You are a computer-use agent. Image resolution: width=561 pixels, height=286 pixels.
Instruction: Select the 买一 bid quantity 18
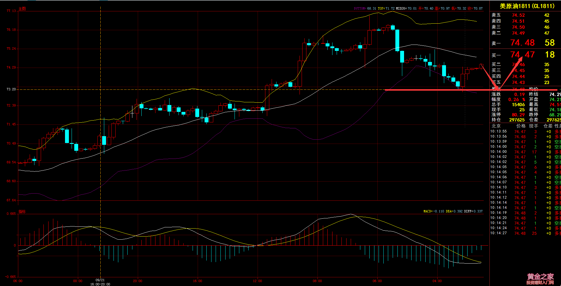tap(550, 55)
